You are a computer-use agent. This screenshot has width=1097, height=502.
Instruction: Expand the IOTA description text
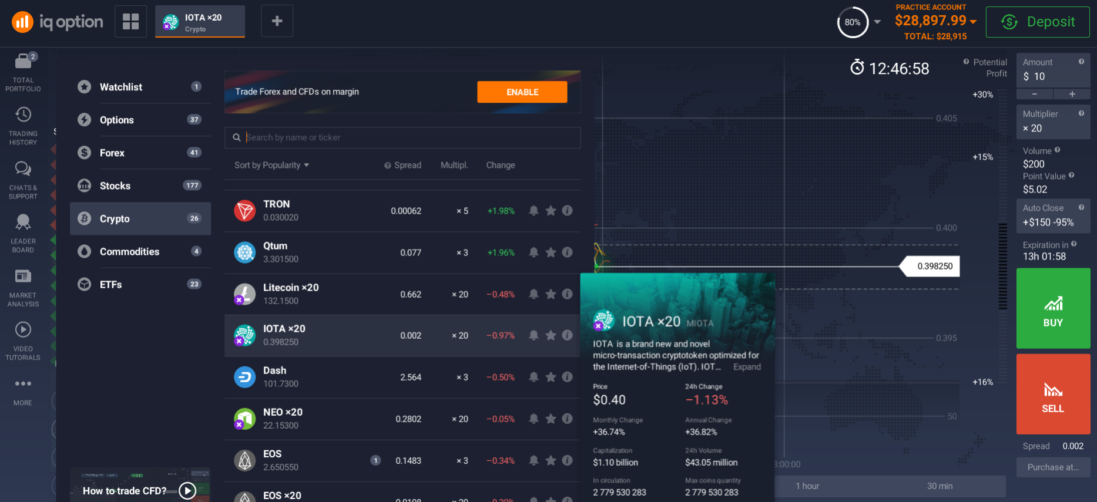(x=747, y=367)
